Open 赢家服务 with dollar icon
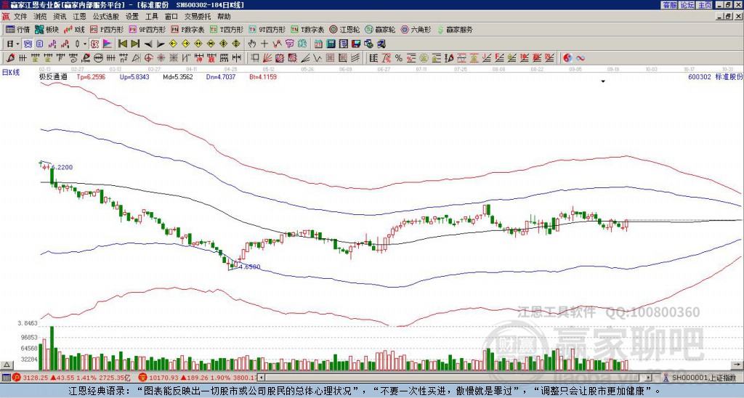744x398 pixels. click(455, 29)
